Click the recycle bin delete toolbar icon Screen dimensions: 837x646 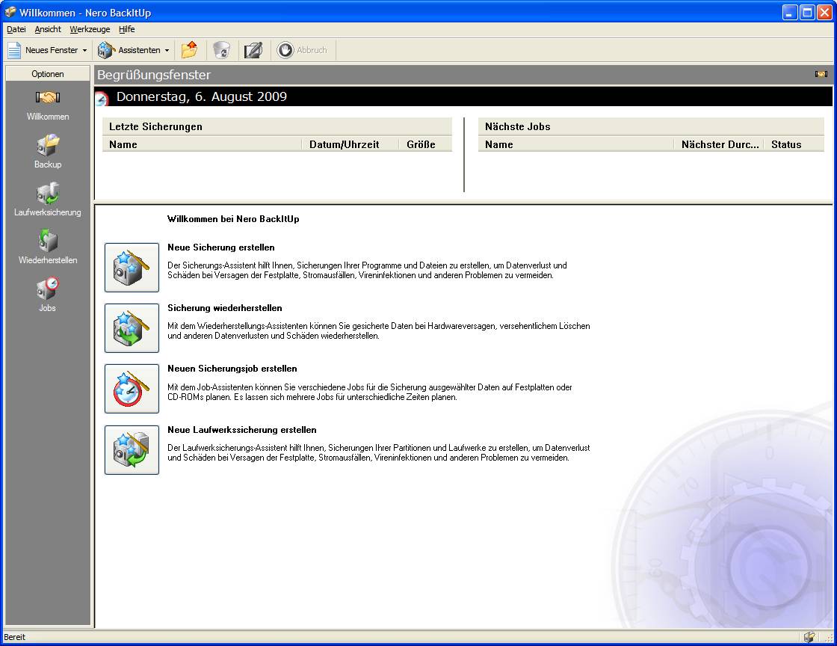(x=221, y=50)
